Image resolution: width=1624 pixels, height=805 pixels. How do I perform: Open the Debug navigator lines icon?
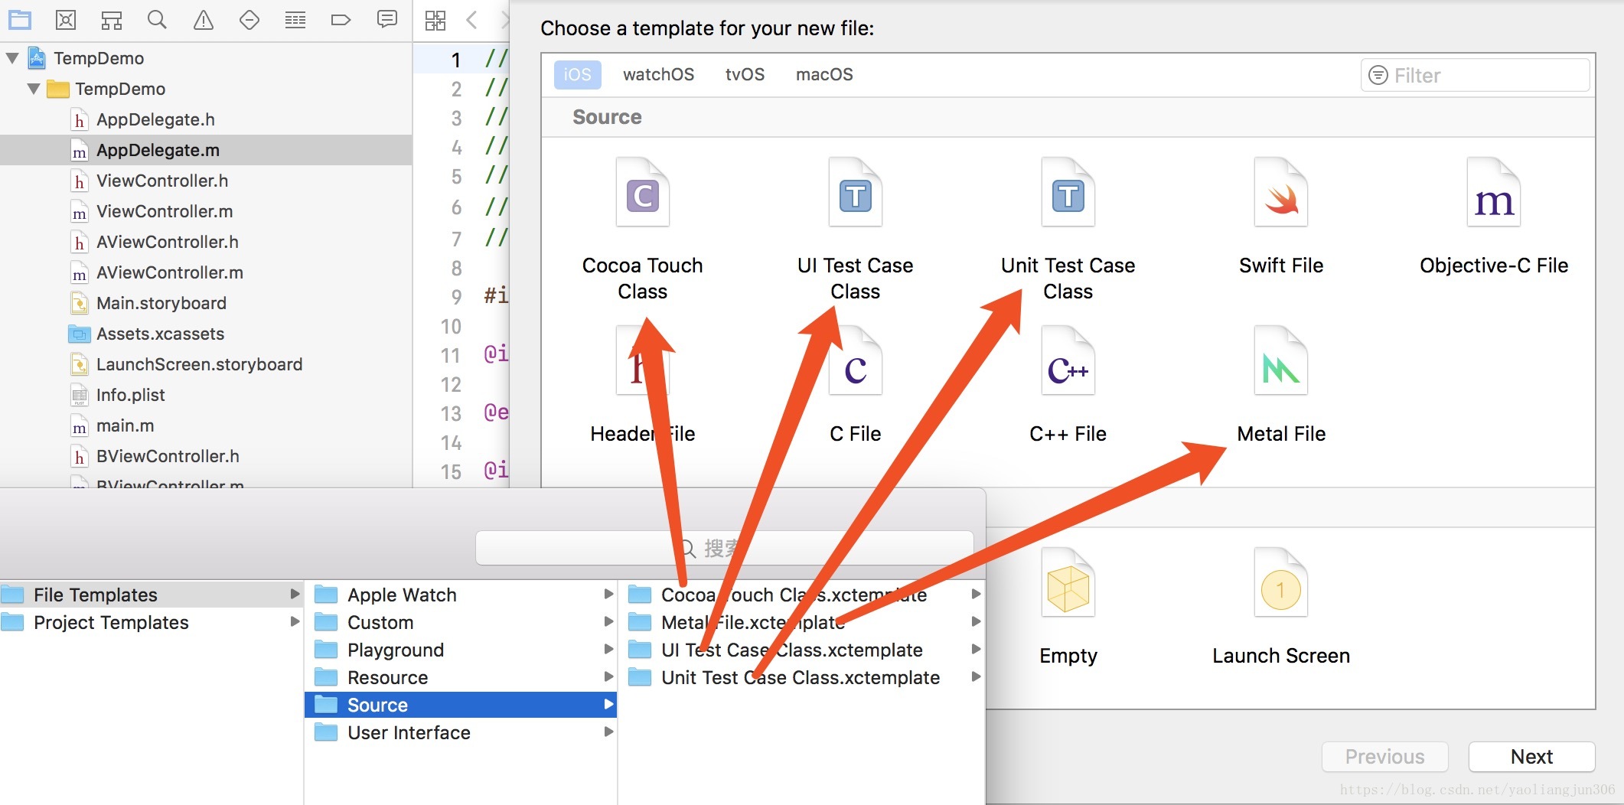pyautogui.click(x=295, y=20)
